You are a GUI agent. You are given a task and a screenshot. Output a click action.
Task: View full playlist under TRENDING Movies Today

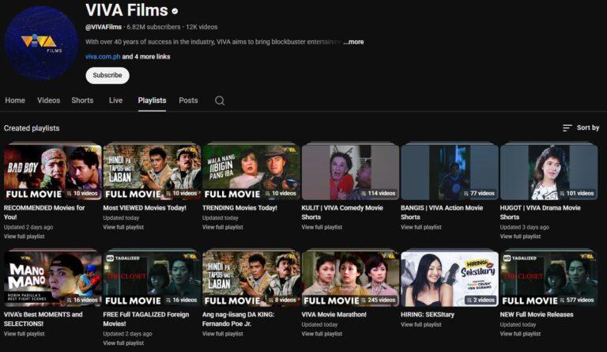(x=223, y=227)
